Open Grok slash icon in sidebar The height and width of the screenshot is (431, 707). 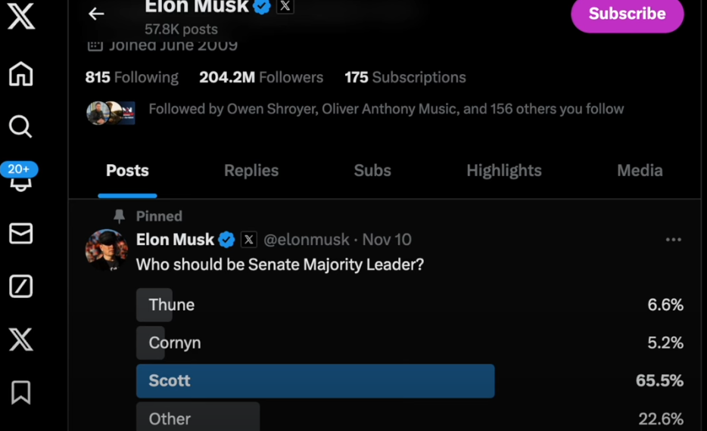pyautogui.click(x=20, y=287)
